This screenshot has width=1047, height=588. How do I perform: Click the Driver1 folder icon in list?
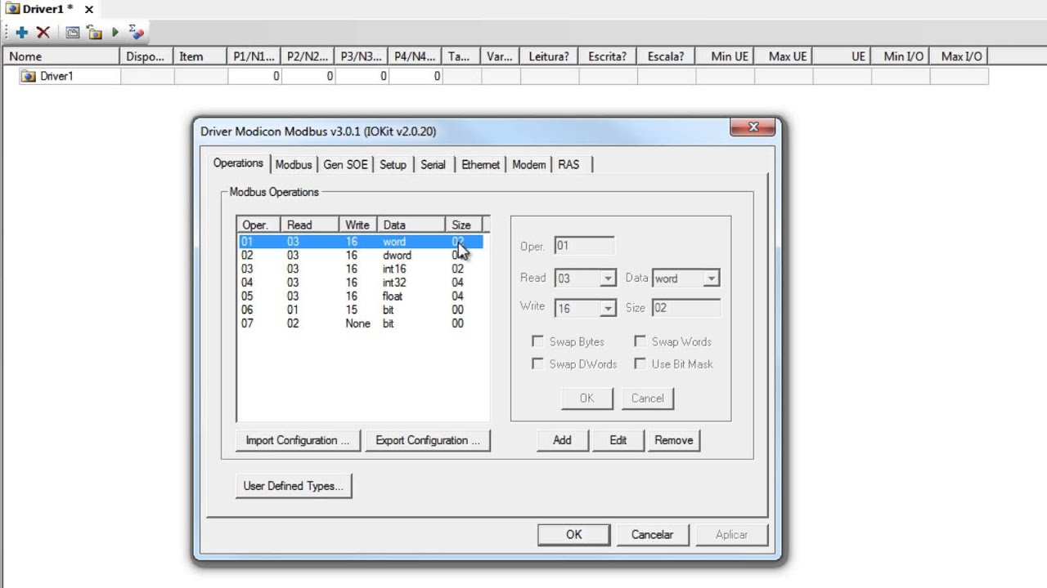coord(29,76)
